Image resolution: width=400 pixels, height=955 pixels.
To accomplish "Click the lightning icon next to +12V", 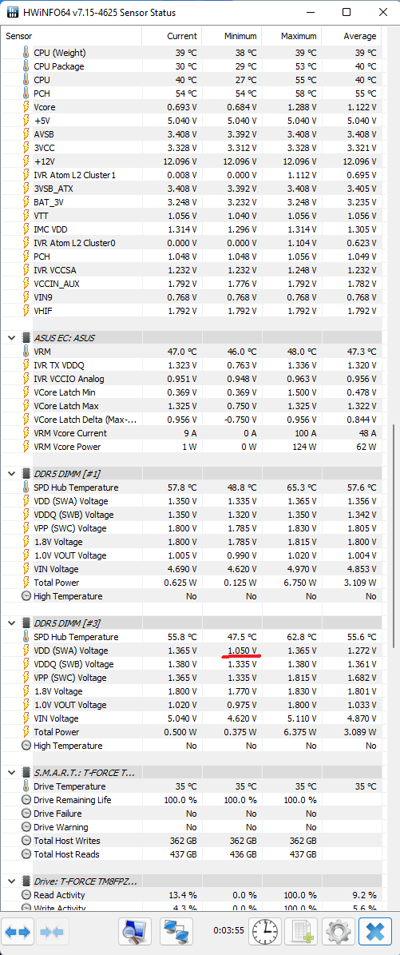I will [x=26, y=161].
